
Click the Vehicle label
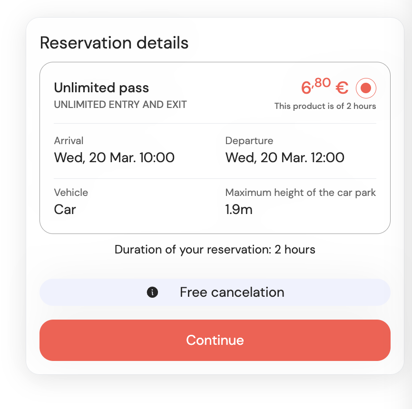(71, 193)
